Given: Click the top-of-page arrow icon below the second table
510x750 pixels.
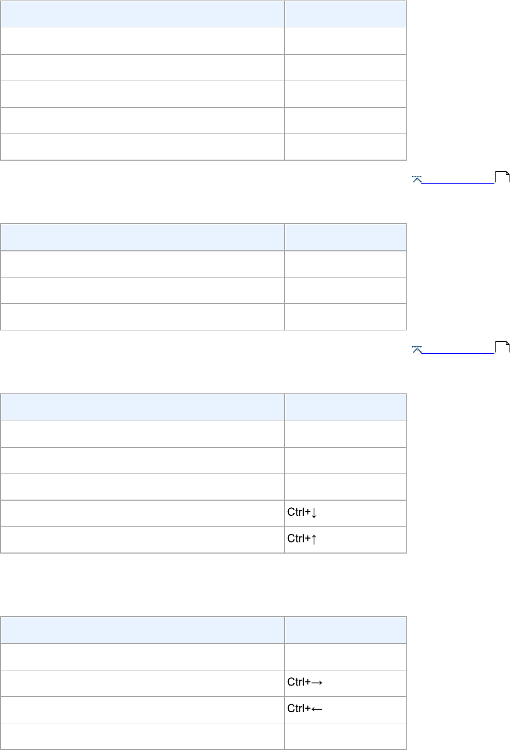Looking at the screenshot, I should pos(417,349).
